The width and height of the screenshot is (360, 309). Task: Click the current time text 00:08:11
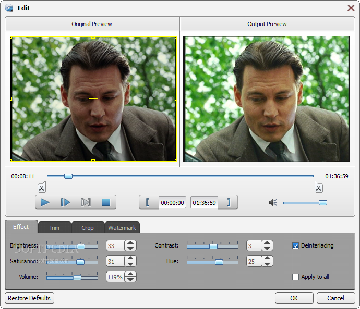tap(23, 176)
